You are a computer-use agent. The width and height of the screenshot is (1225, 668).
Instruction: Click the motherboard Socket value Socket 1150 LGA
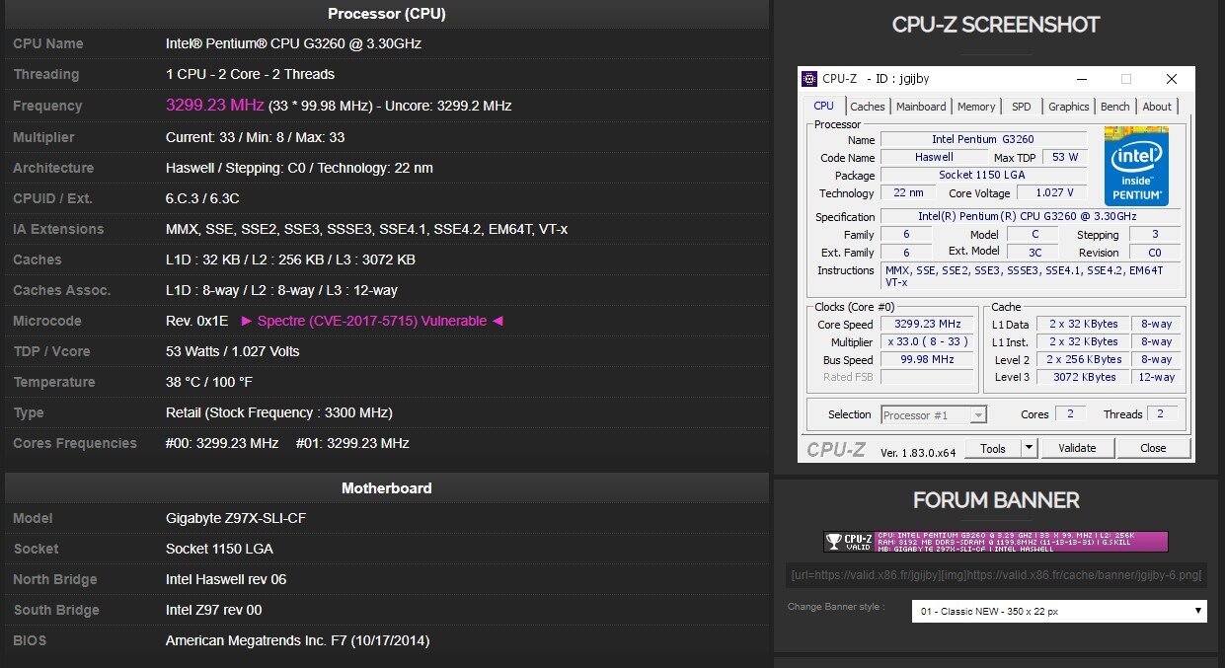tap(220, 549)
